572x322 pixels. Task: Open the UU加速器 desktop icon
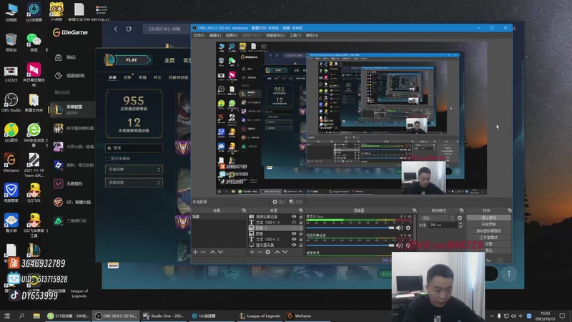[x=34, y=12]
